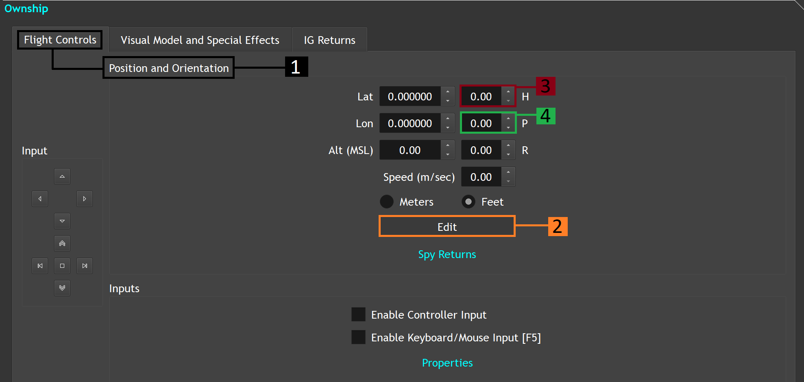Click the skip-to-end input button
Image resolution: width=804 pixels, height=382 pixels.
(x=85, y=266)
